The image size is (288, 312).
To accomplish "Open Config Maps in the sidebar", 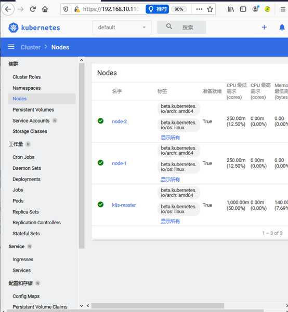I will point(26,296).
